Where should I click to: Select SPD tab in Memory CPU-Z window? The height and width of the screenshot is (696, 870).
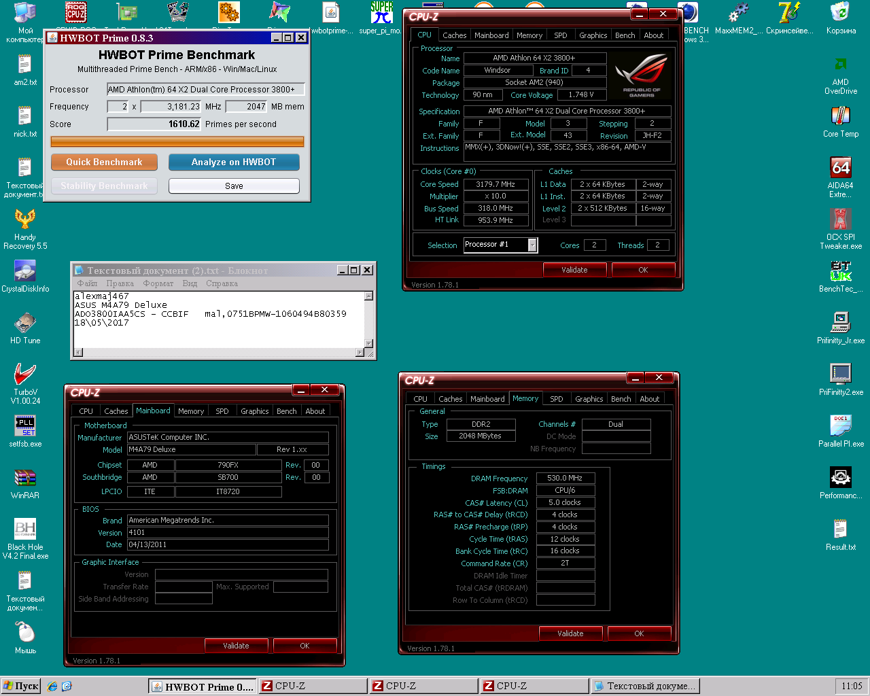(556, 399)
